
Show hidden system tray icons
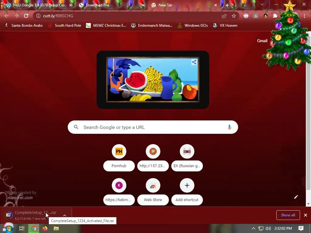click(x=254, y=228)
